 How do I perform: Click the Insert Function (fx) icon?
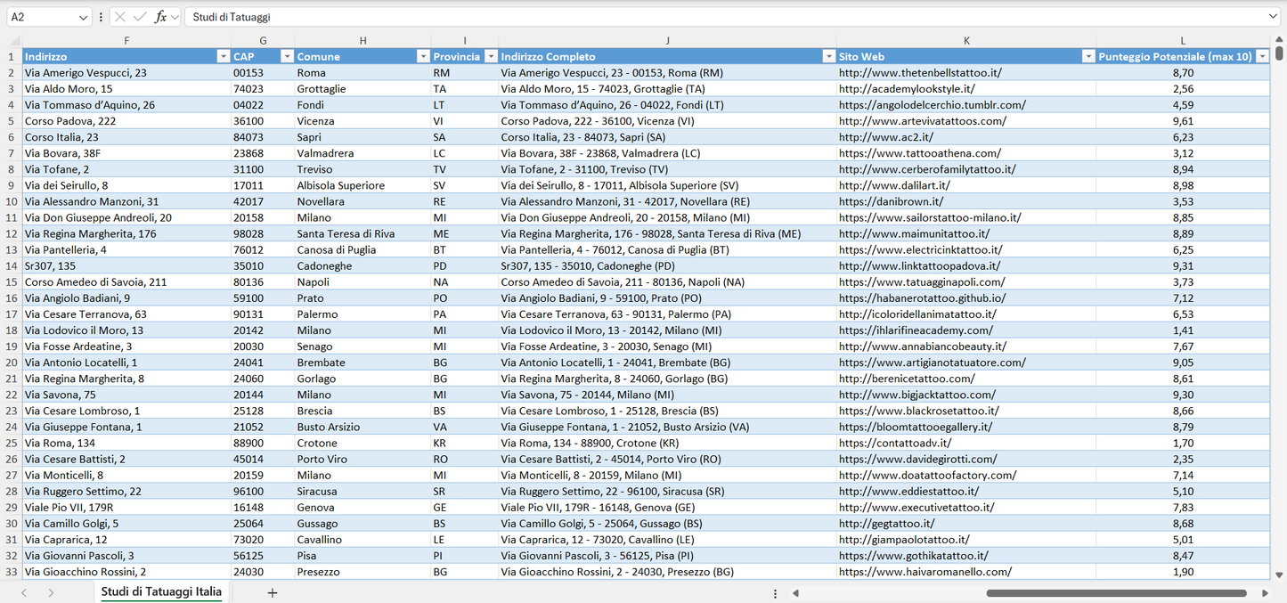coord(161,16)
